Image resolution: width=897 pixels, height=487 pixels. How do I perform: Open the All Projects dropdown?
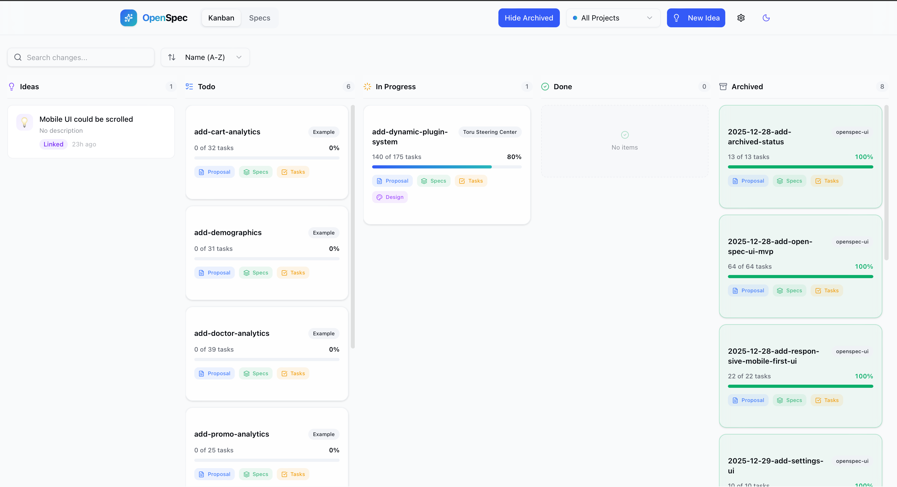point(613,18)
